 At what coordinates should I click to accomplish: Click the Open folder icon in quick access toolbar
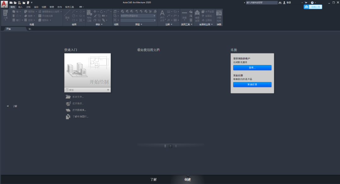(x=15, y=3)
